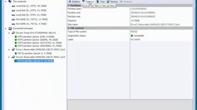This screenshot has height=110, width=197.
Task: Click the Test toolbar icon
Action: pyautogui.click(x=98, y=2)
